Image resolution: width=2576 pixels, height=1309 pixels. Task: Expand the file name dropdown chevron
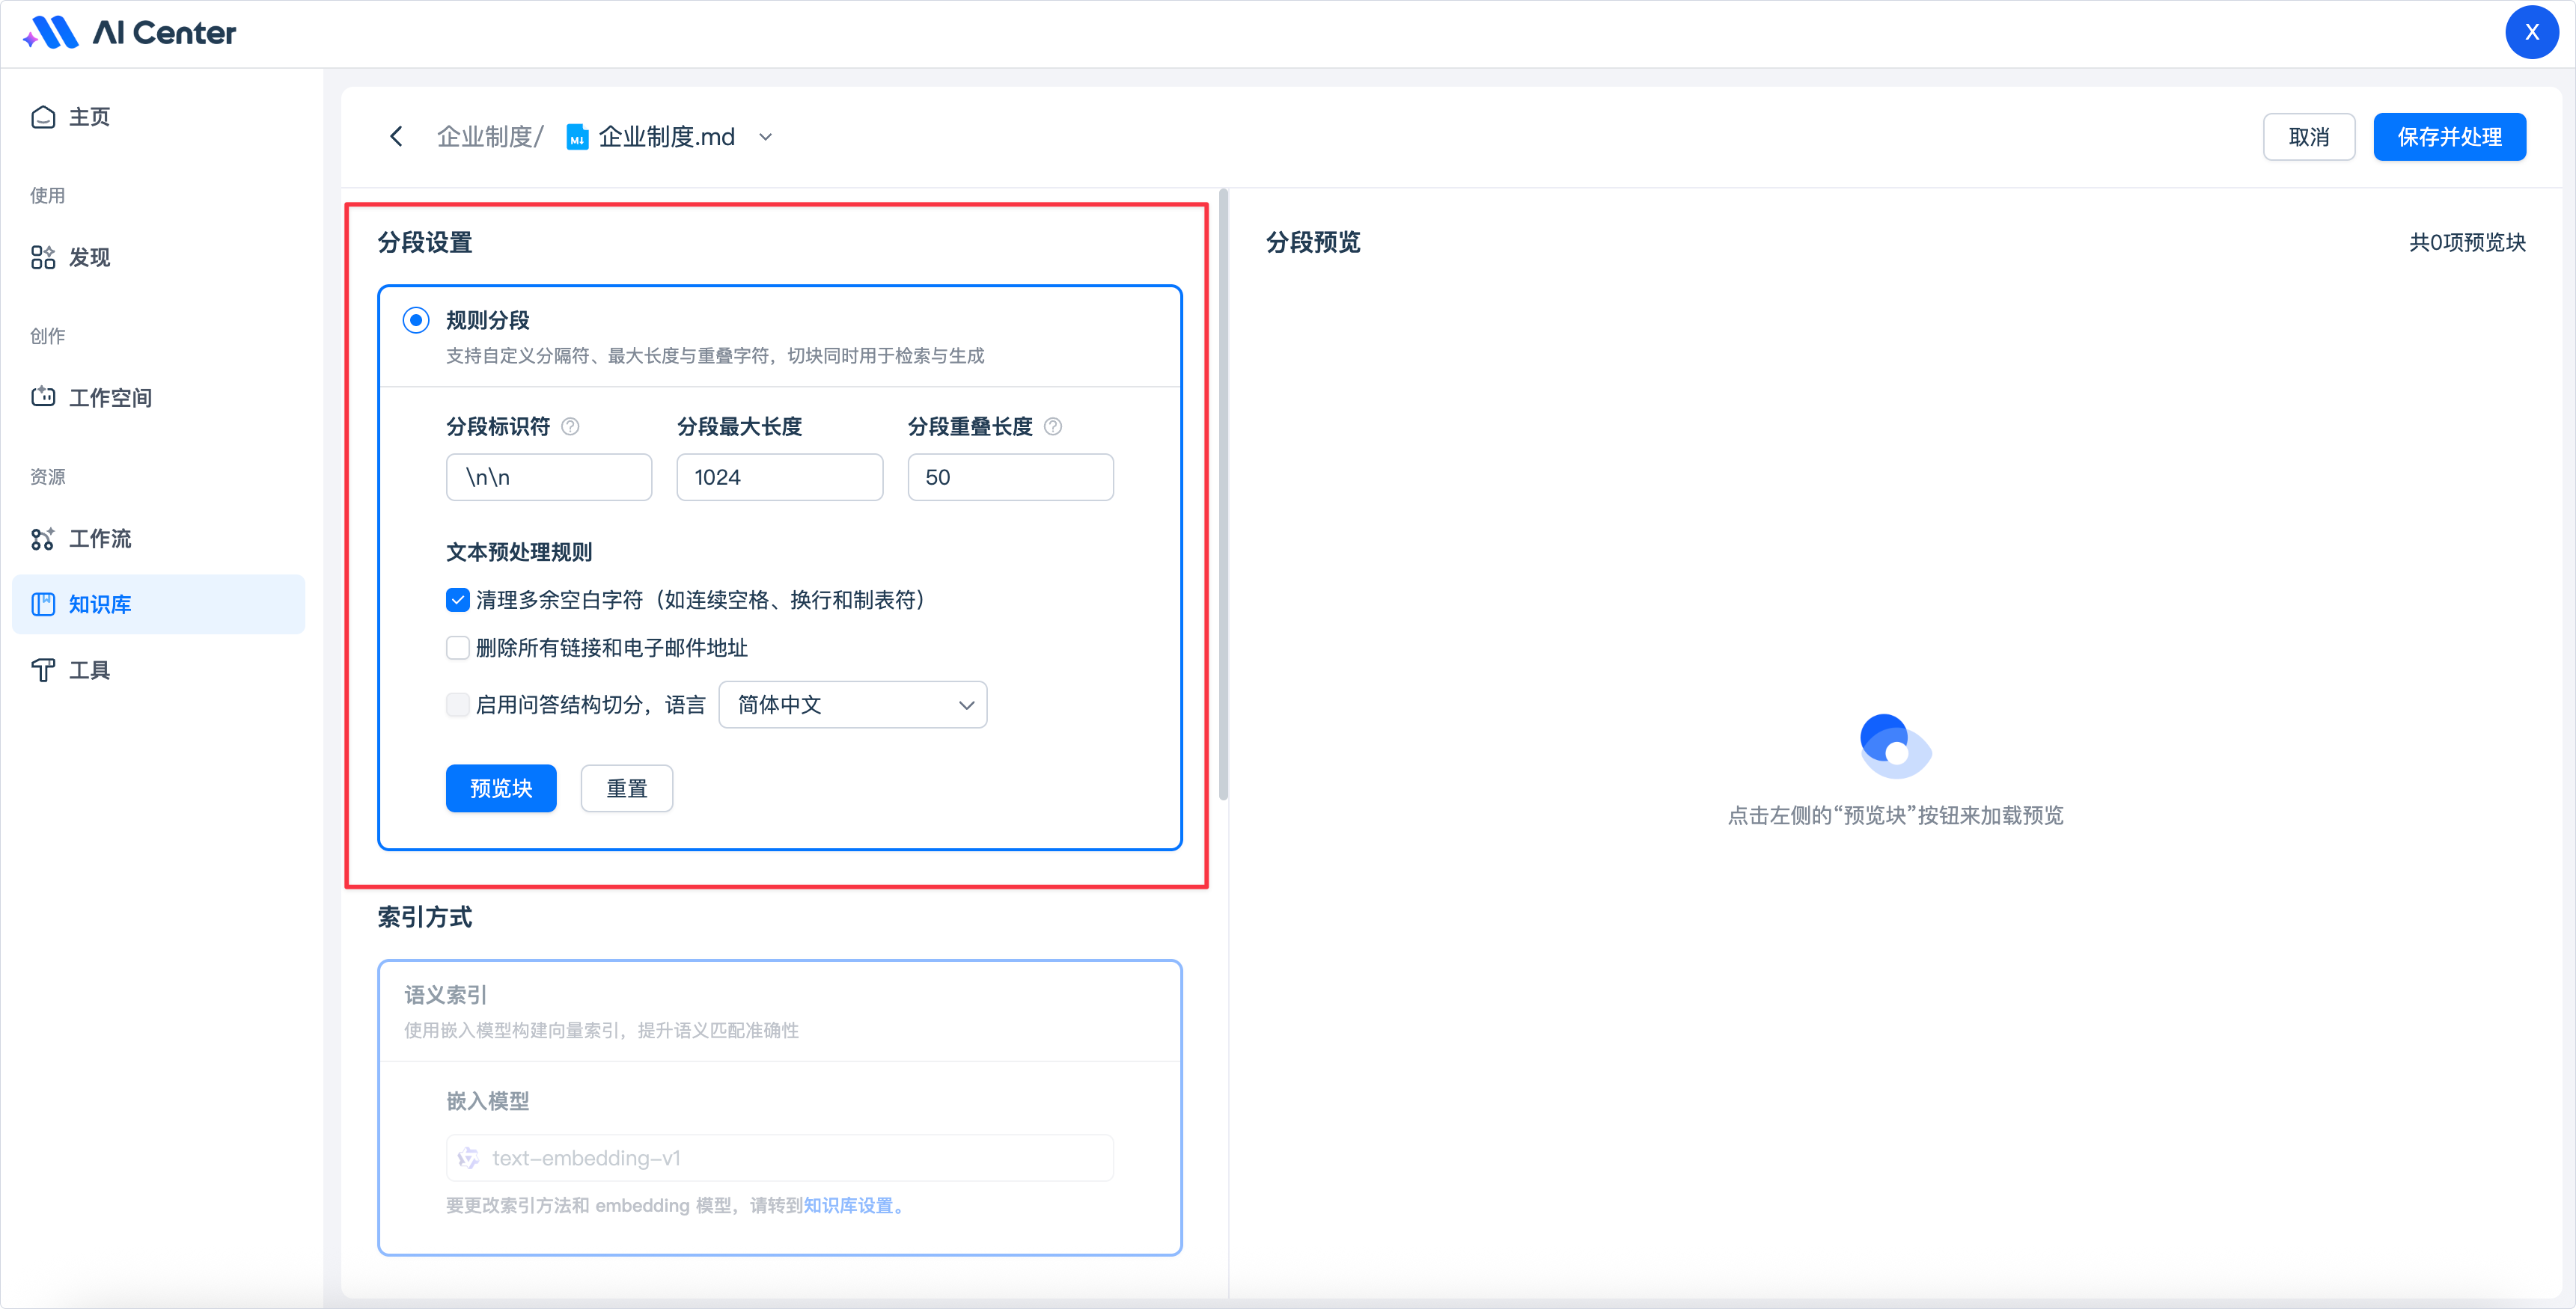point(766,137)
